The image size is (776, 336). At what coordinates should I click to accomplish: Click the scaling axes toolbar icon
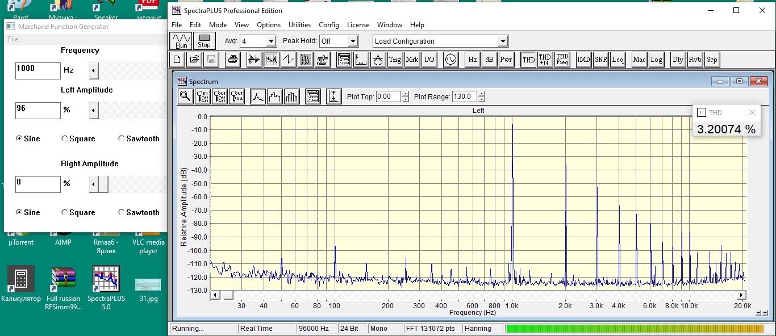[x=361, y=60]
